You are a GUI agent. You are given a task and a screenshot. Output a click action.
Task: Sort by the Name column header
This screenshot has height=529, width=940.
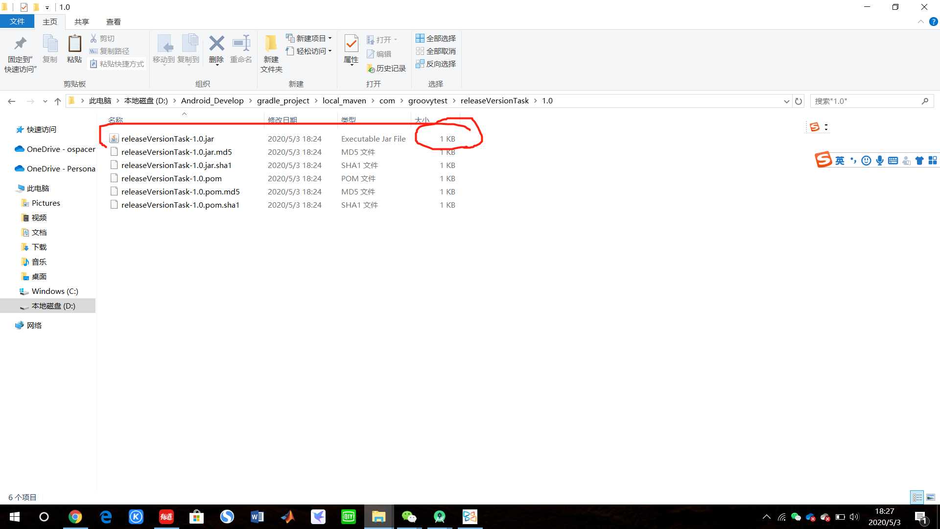tap(116, 120)
